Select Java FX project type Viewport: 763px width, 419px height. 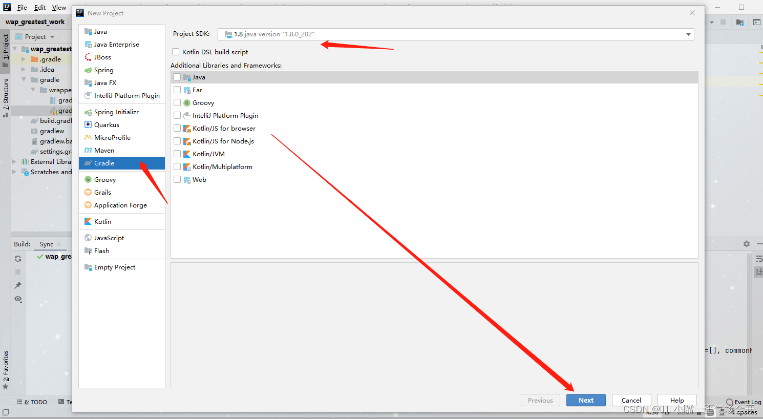(122, 83)
